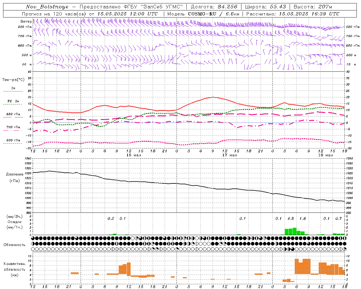Screen dimensions: 361x289
Task: Click the 'Конвективн.' convective cloud label
Action: point(15,264)
